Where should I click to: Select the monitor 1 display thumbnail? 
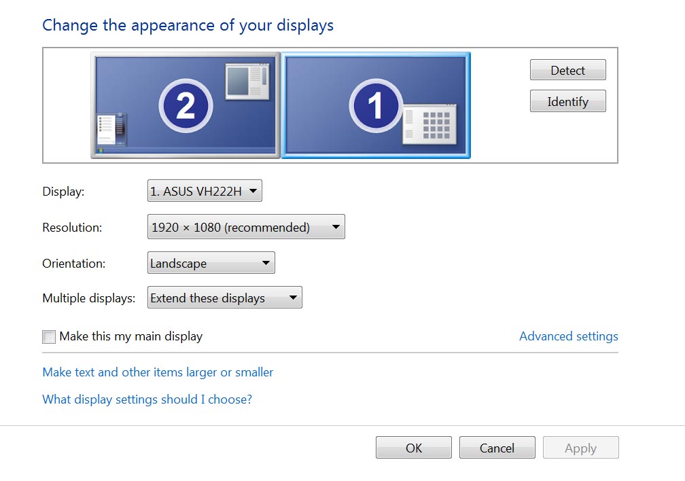376,105
